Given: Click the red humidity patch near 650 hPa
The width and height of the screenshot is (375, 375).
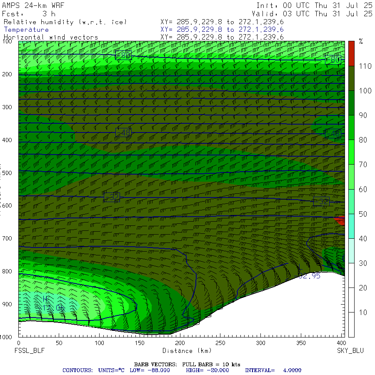Looking at the screenshot, I should 340,220.
